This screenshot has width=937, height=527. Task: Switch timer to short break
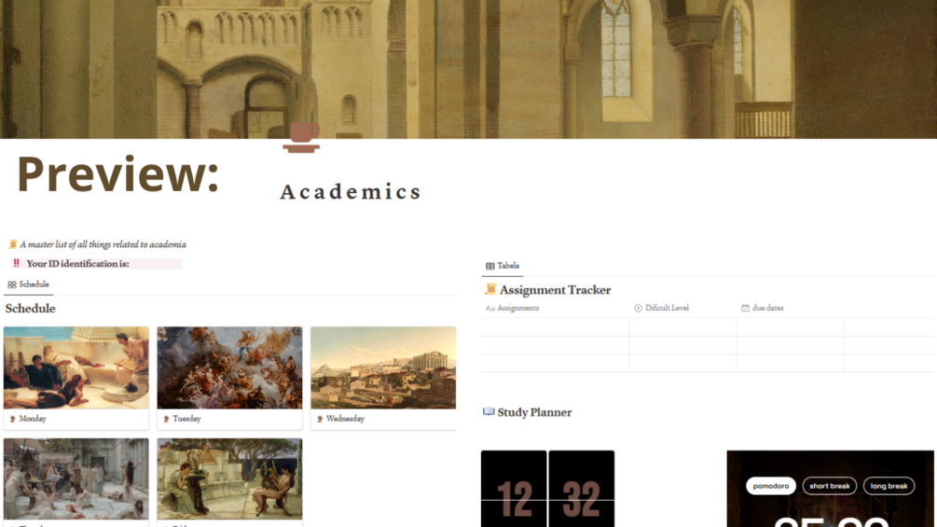(830, 486)
